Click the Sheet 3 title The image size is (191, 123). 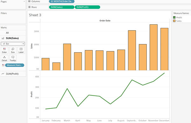35,15
